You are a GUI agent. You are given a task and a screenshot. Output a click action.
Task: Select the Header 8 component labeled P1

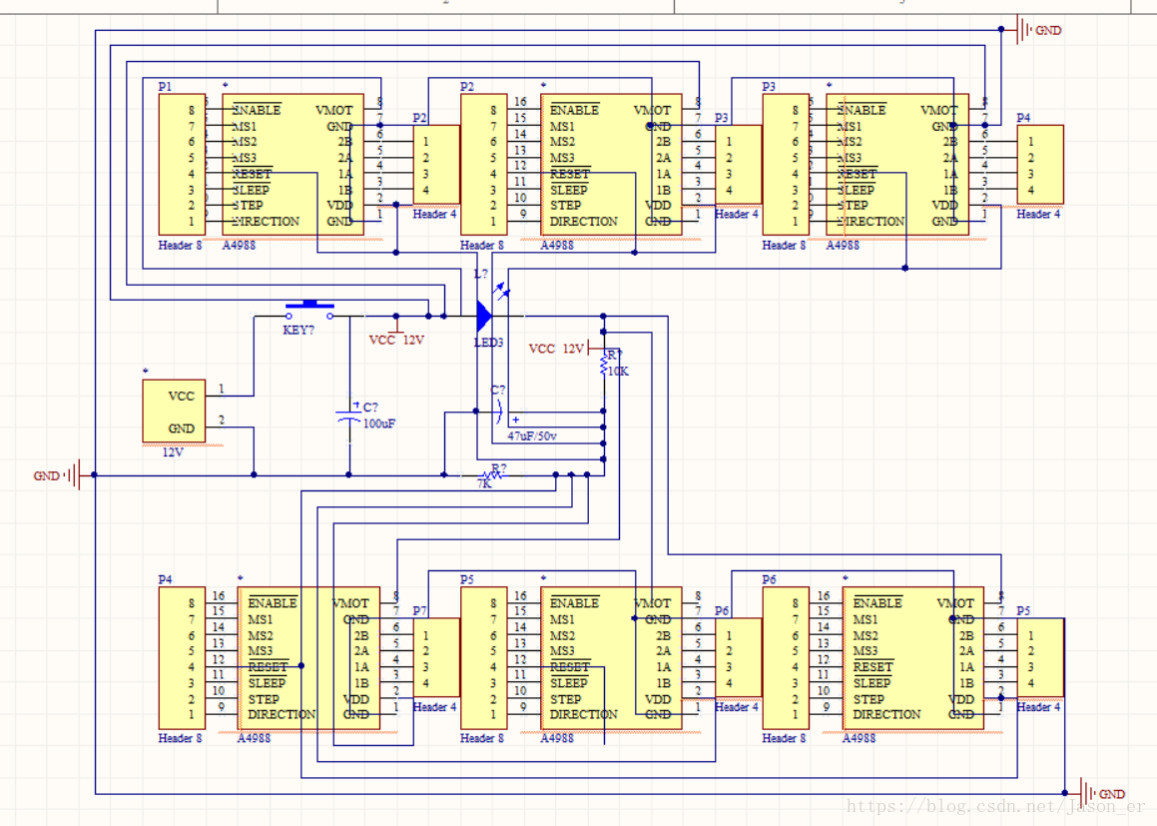(x=182, y=164)
